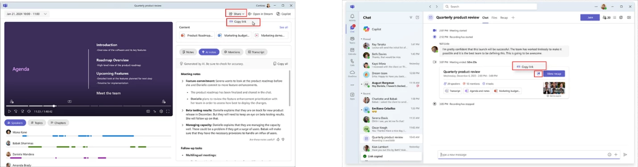Start a new chat with compose icon

click(418, 17)
